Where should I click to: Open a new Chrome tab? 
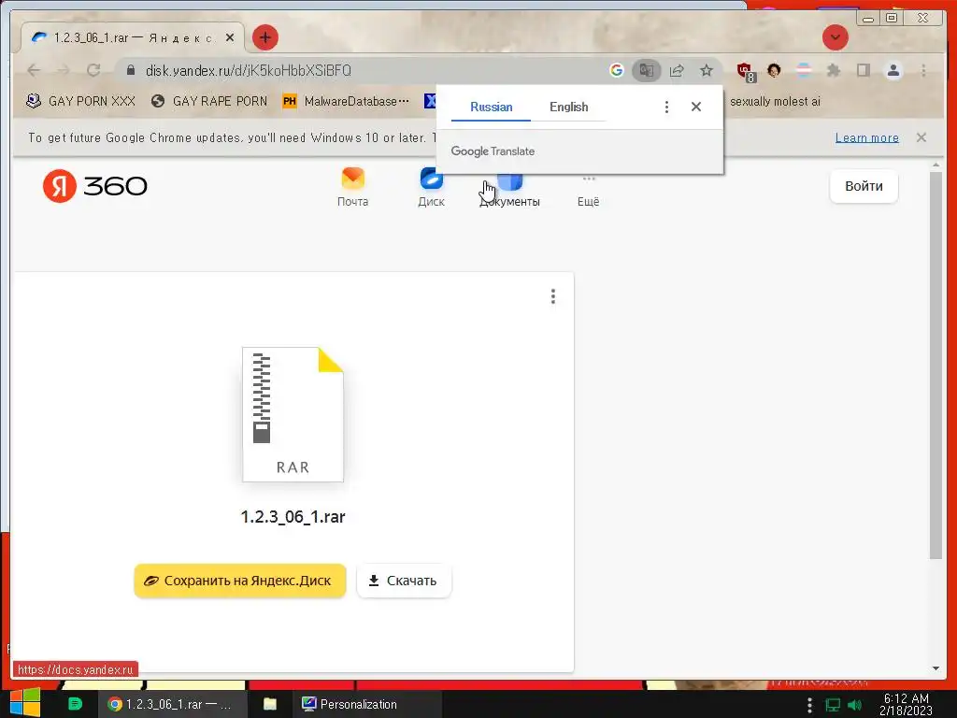264,37
